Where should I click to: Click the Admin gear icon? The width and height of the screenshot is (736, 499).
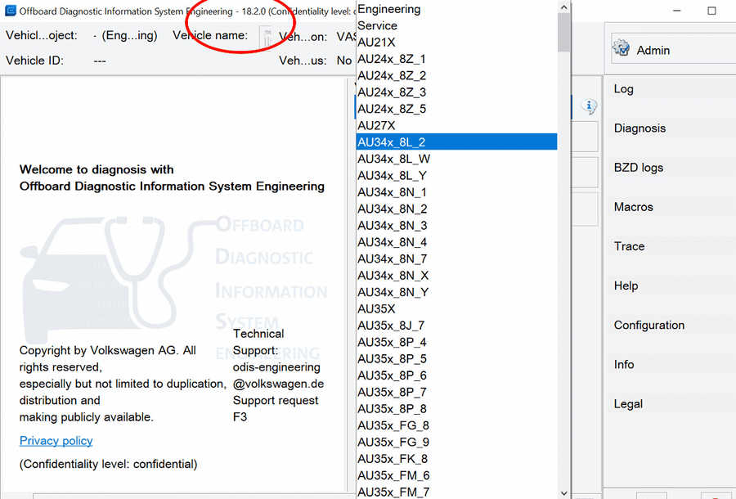click(x=621, y=49)
